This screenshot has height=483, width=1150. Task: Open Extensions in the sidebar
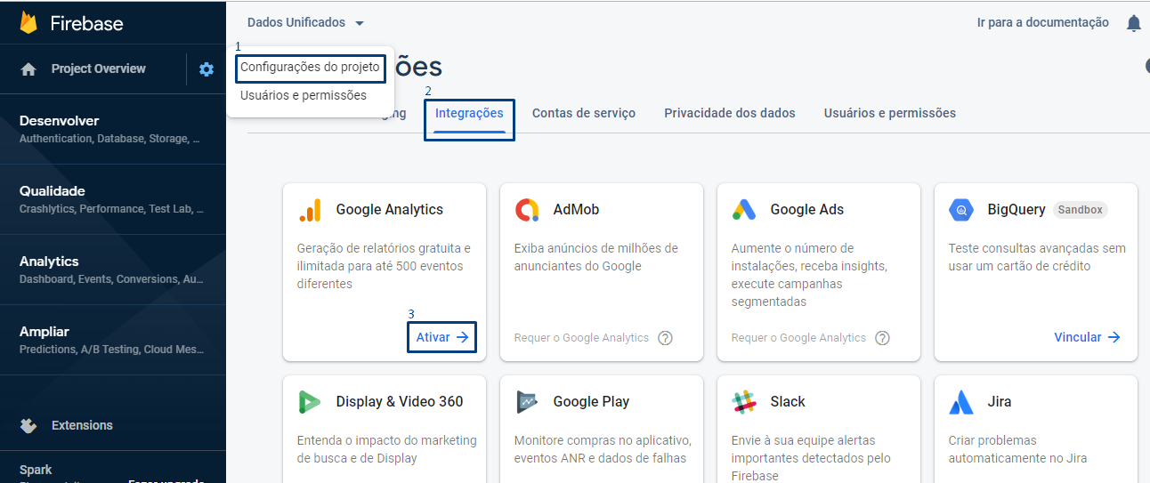(x=82, y=425)
